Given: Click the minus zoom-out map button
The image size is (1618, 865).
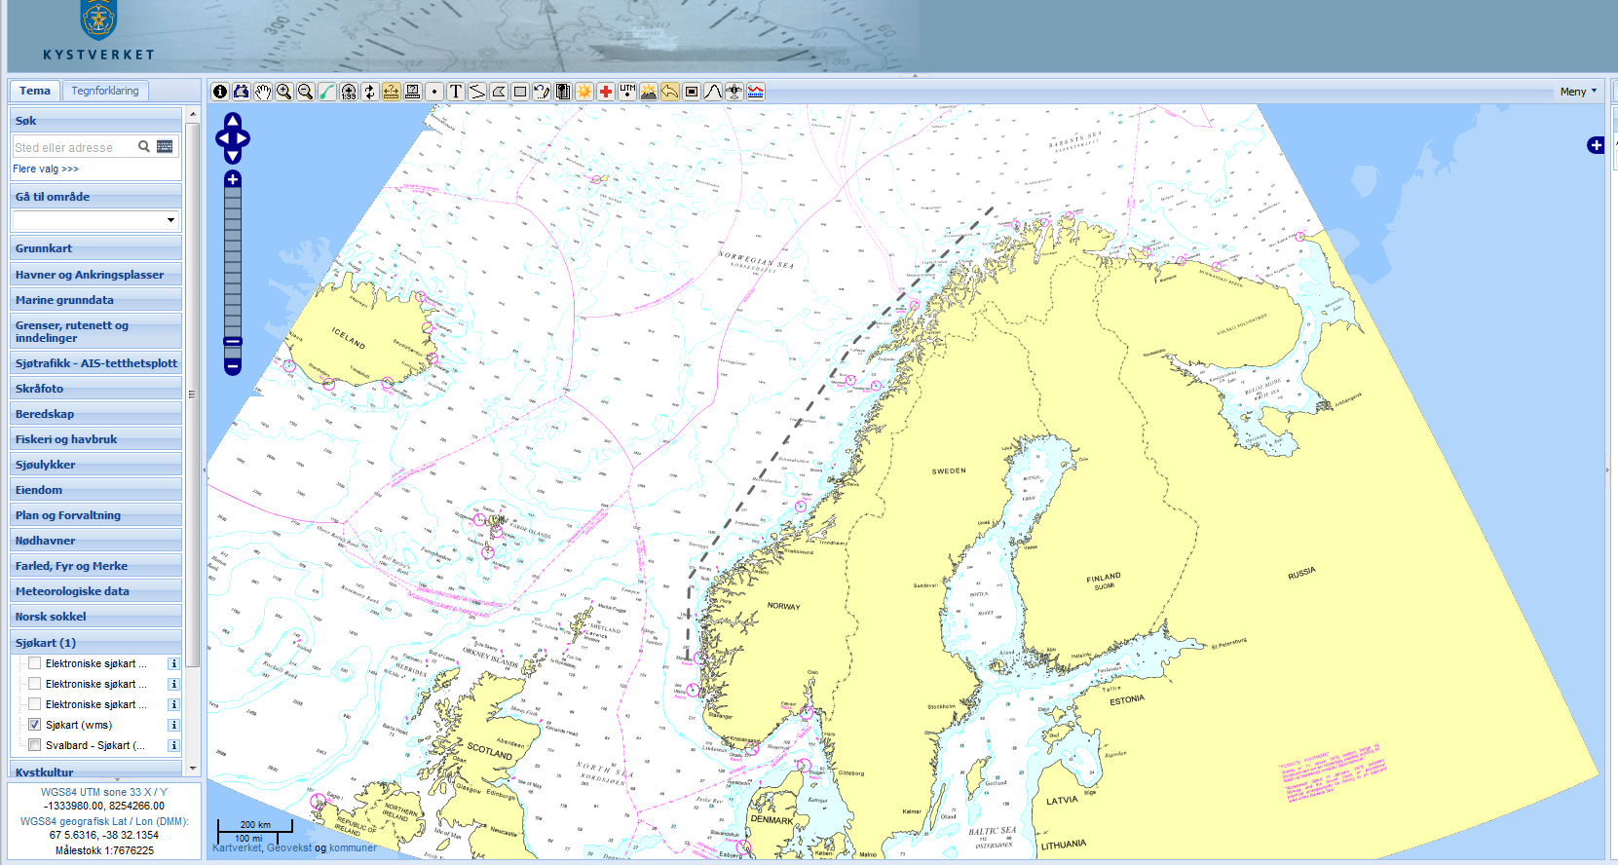Looking at the screenshot, I should 233,366.
